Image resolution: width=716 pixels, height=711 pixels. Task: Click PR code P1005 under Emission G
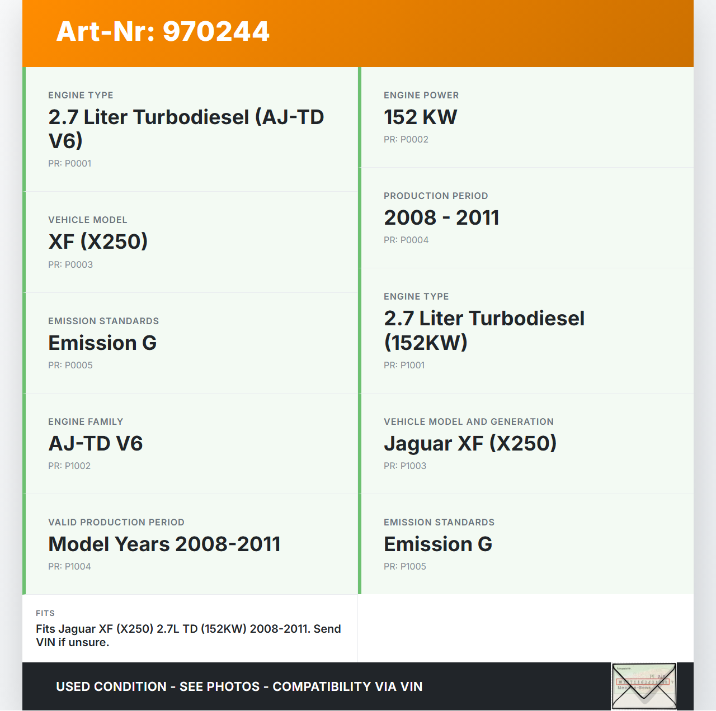405,566
